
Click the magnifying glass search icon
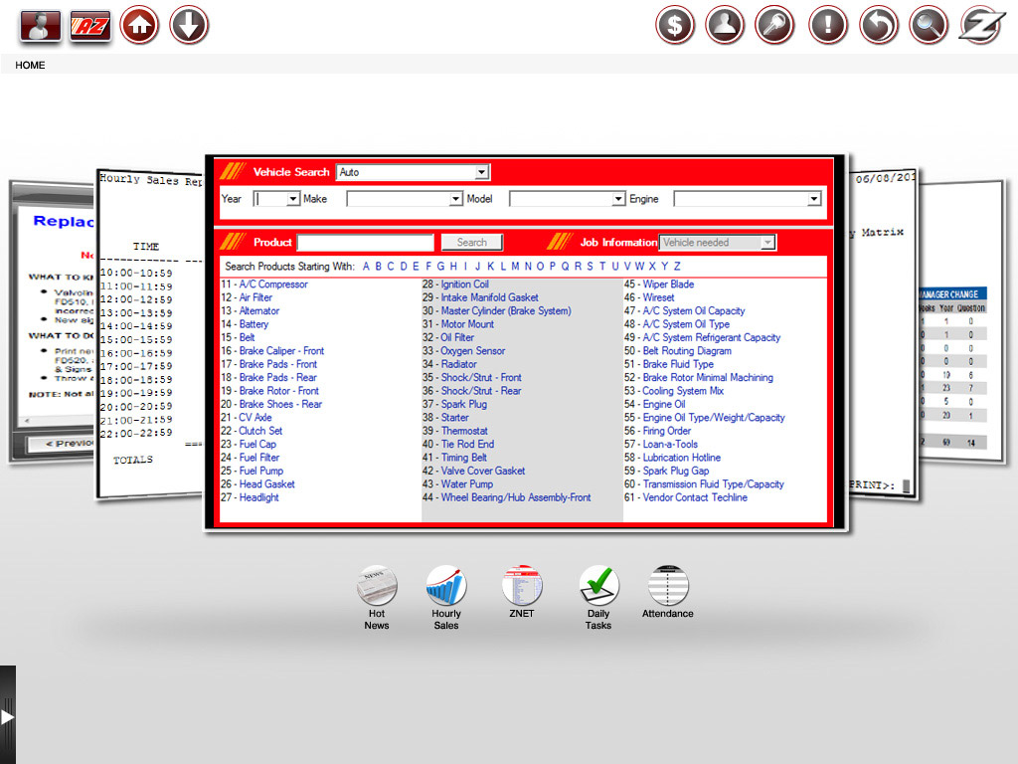tap(929, 26)
